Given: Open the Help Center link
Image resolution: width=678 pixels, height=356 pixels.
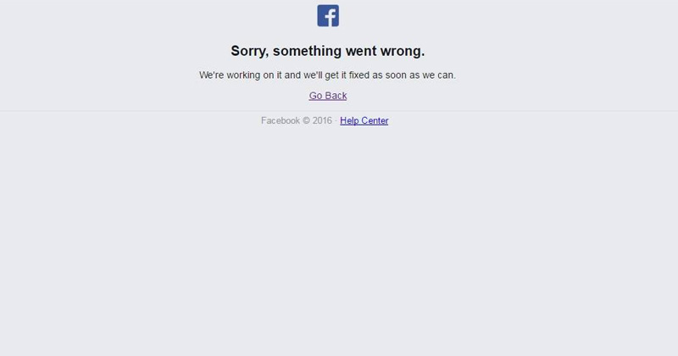Looking at the screenshot, I should [364, 120].
